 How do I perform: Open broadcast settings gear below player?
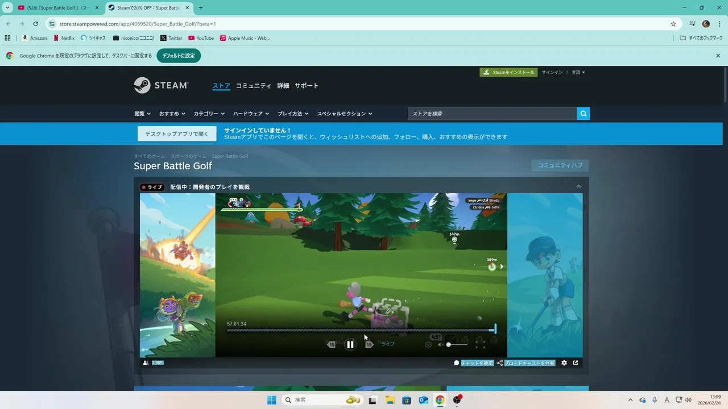point(564,363)
